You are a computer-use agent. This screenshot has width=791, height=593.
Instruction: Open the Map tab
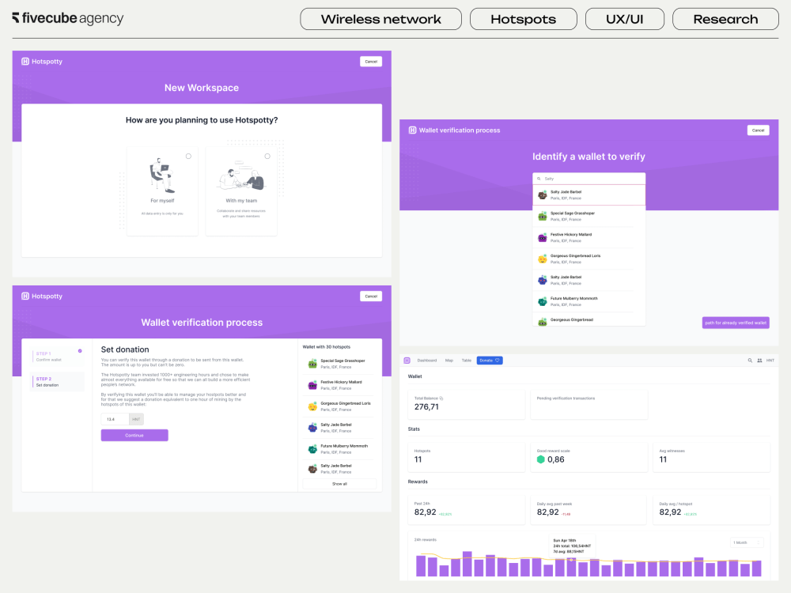tap(449, 361)
